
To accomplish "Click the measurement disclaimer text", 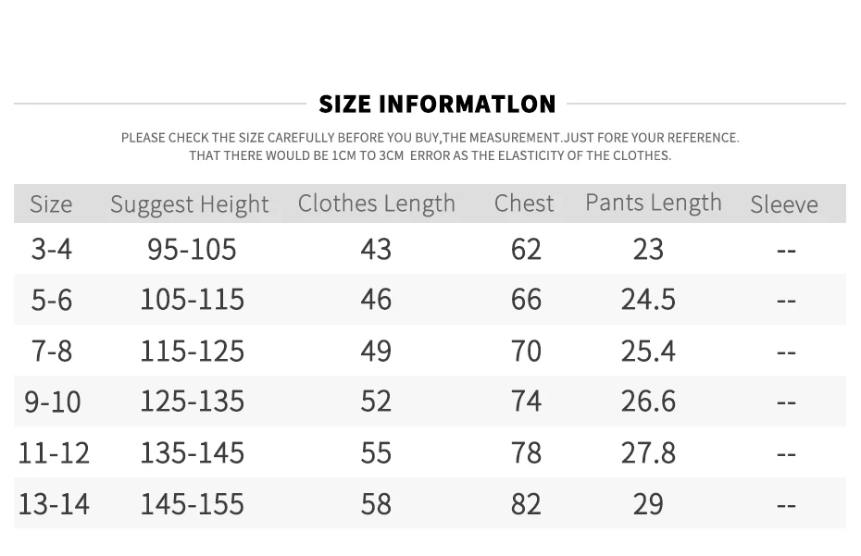I will pyautogui.click(x=430, y=146).
